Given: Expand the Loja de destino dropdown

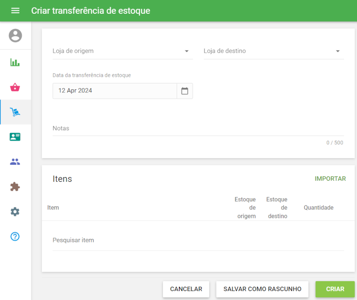Looking at the screenshot, I should pos(273,51).
